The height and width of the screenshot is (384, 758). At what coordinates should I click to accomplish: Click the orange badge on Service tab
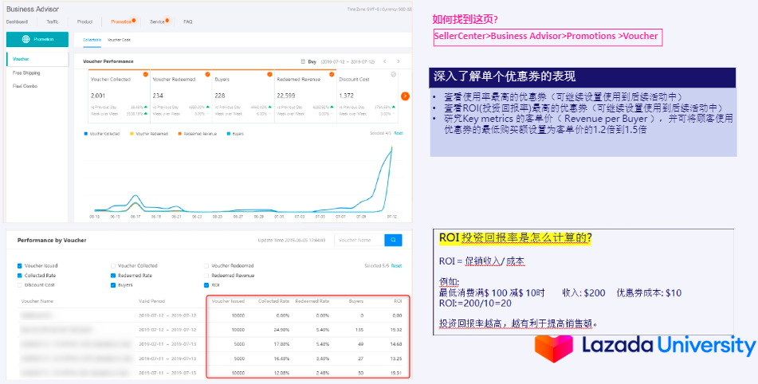click(167, 20)
